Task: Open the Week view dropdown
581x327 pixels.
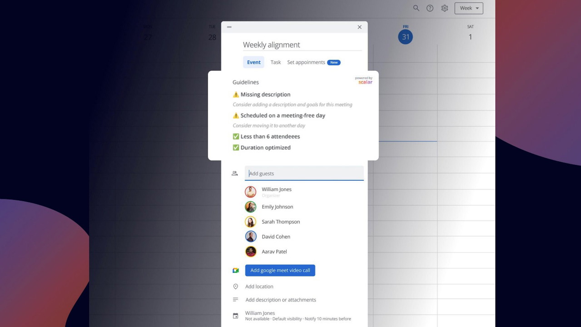Action: pos(468,8)
